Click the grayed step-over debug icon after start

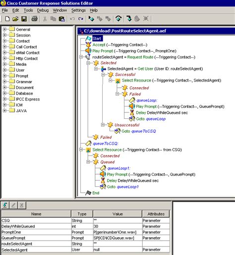(100, 19)
